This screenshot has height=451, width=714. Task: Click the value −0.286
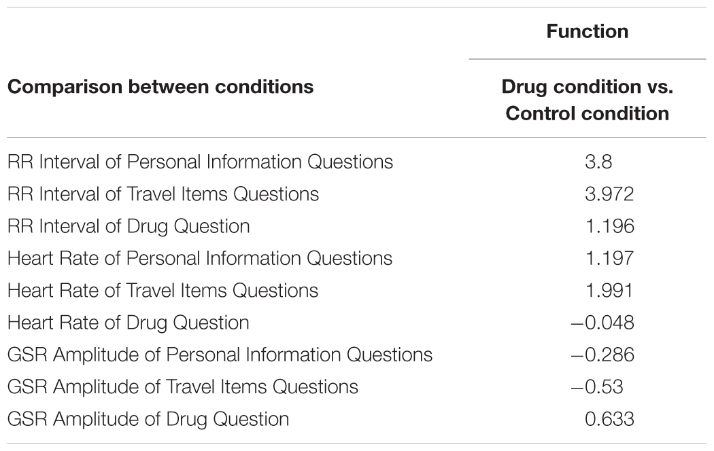coord(602,355)
